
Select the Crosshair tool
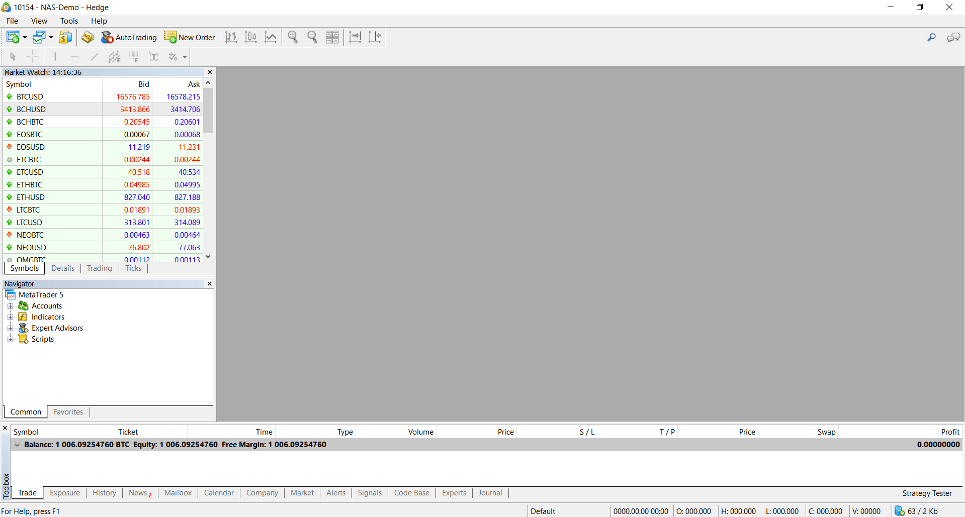point(32,57)
